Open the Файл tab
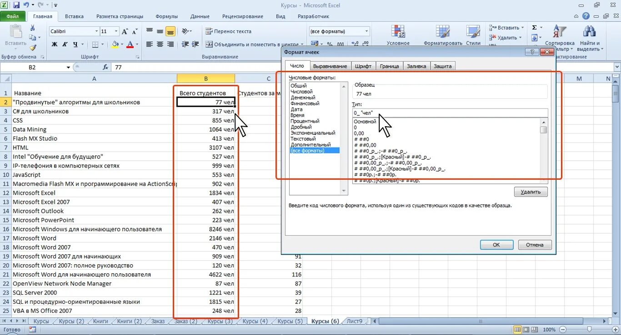Image resolution: width=621 pixels, height=335 pixels. (x=13, y=16)
